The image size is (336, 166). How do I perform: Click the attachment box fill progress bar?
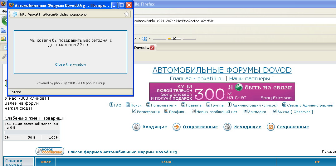[32, 132]
